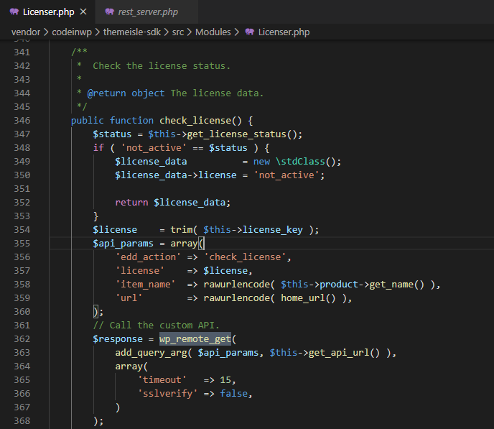Click the 'sslverify' array key

(x=167, y=393)
